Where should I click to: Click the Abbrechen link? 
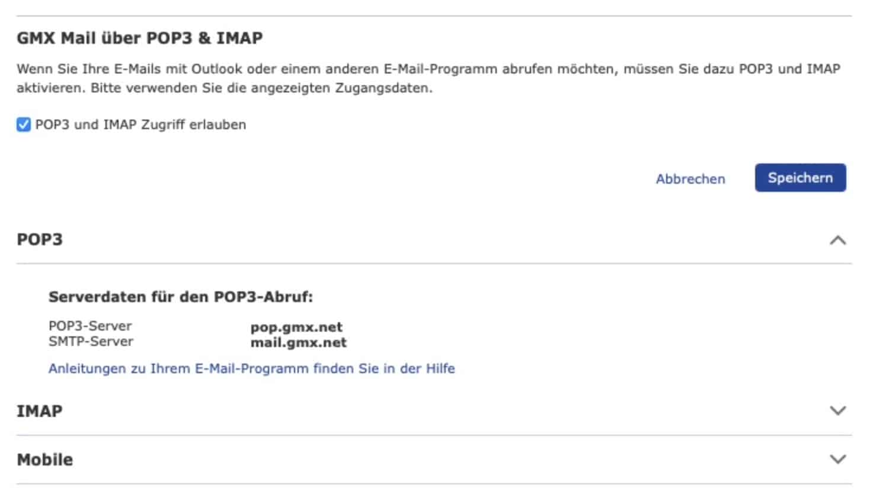690,179
